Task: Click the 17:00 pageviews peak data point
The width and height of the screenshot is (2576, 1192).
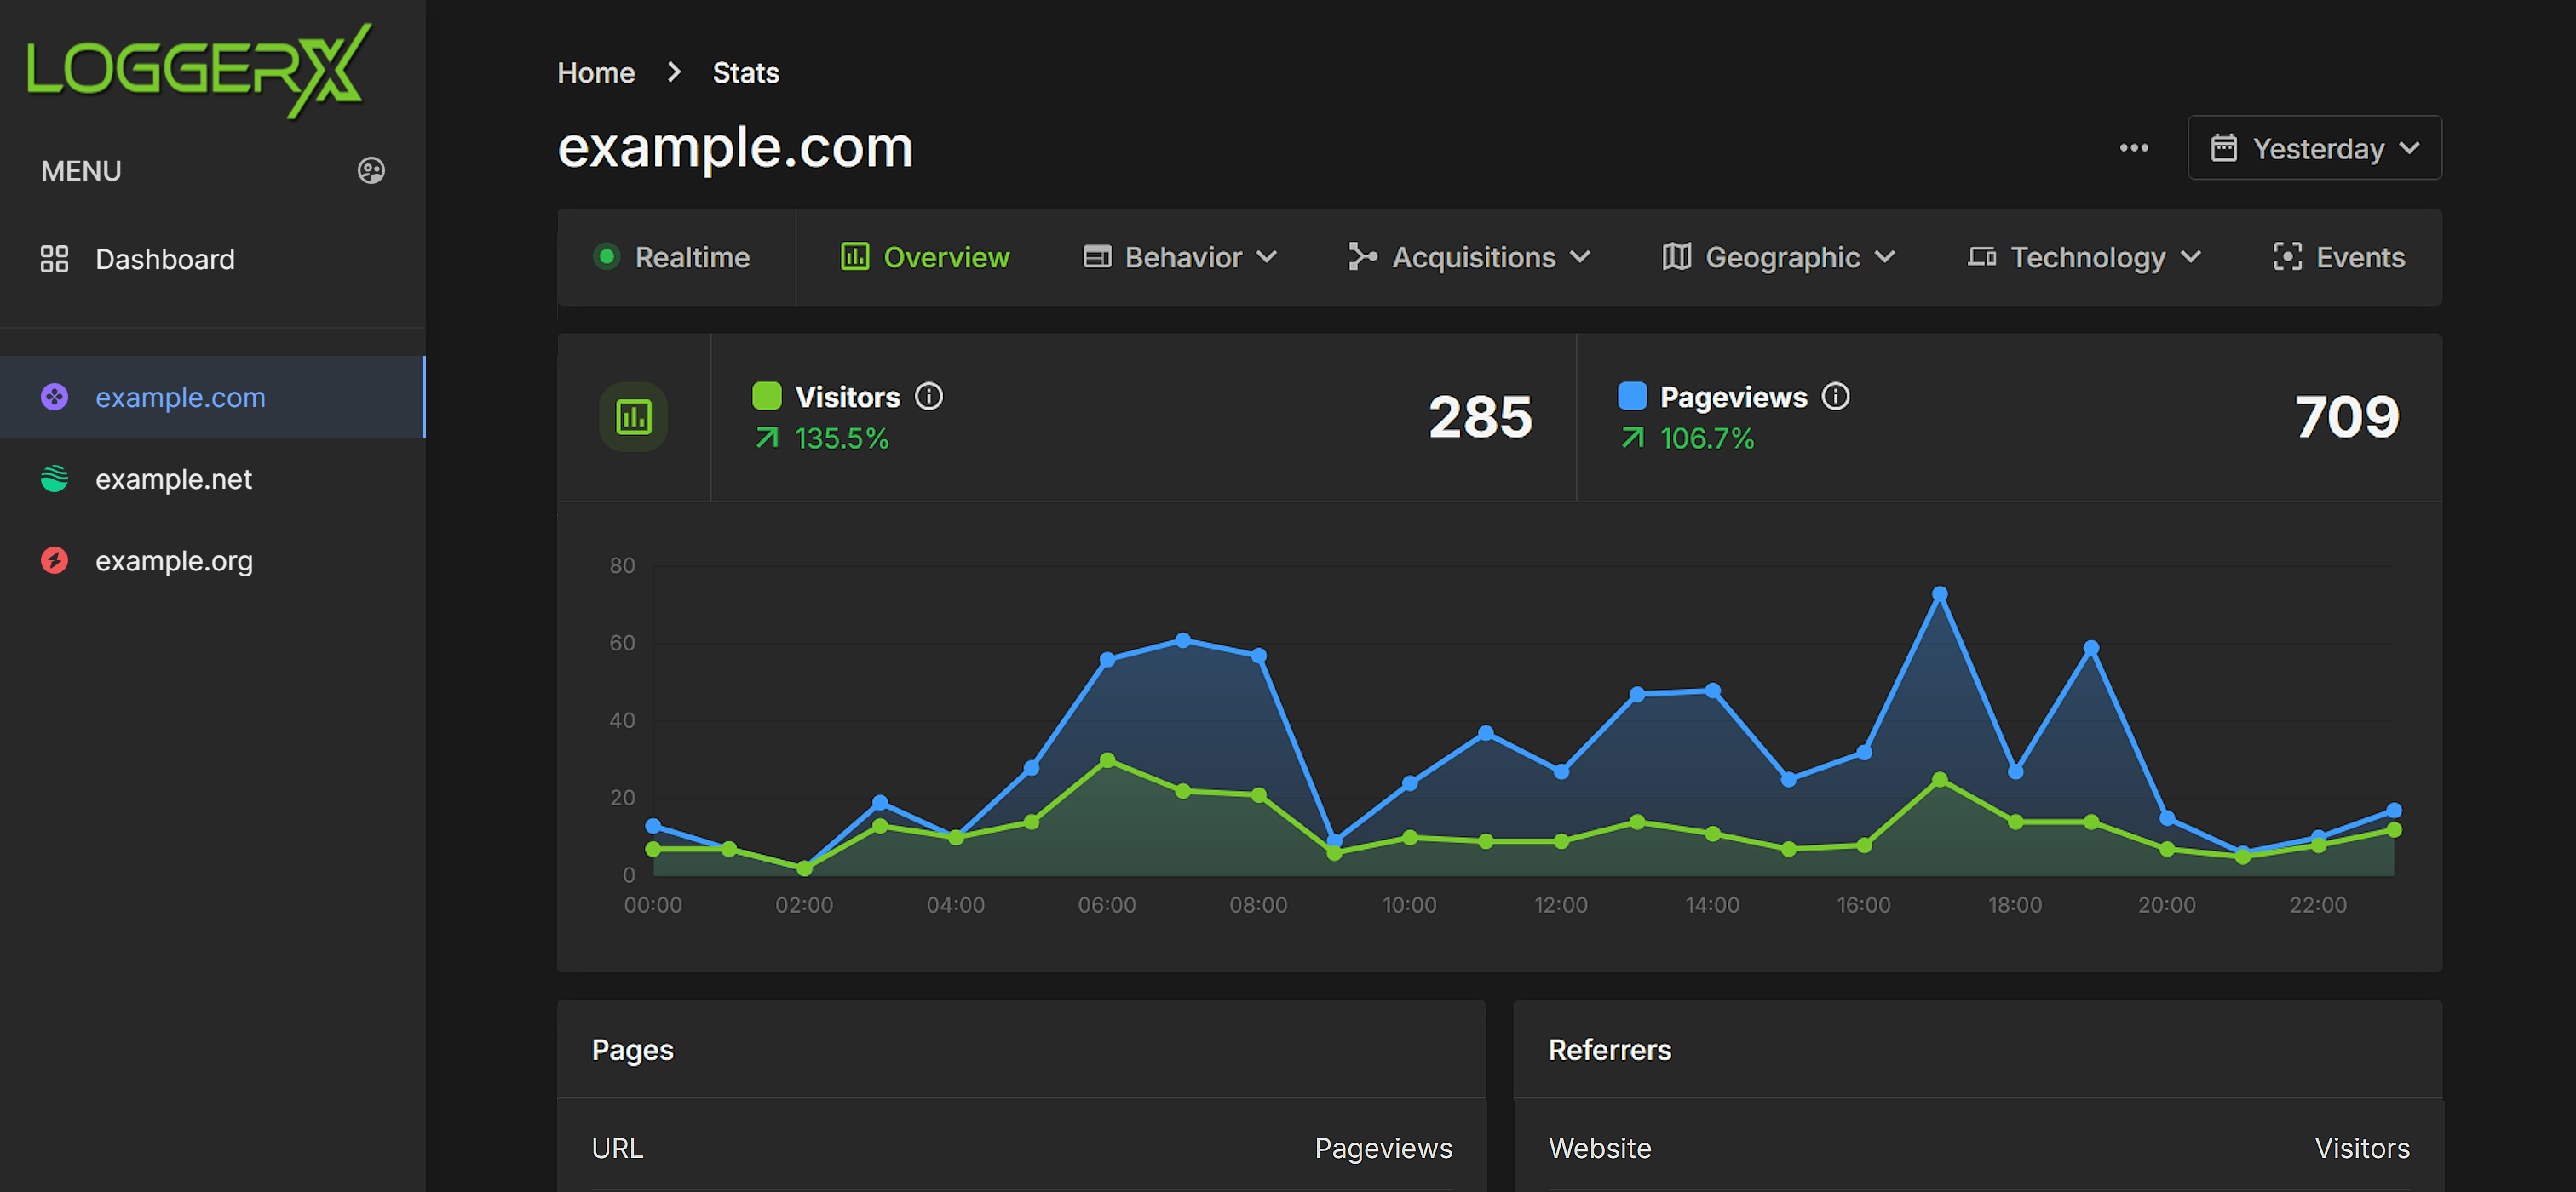Action: point(1939,593)
